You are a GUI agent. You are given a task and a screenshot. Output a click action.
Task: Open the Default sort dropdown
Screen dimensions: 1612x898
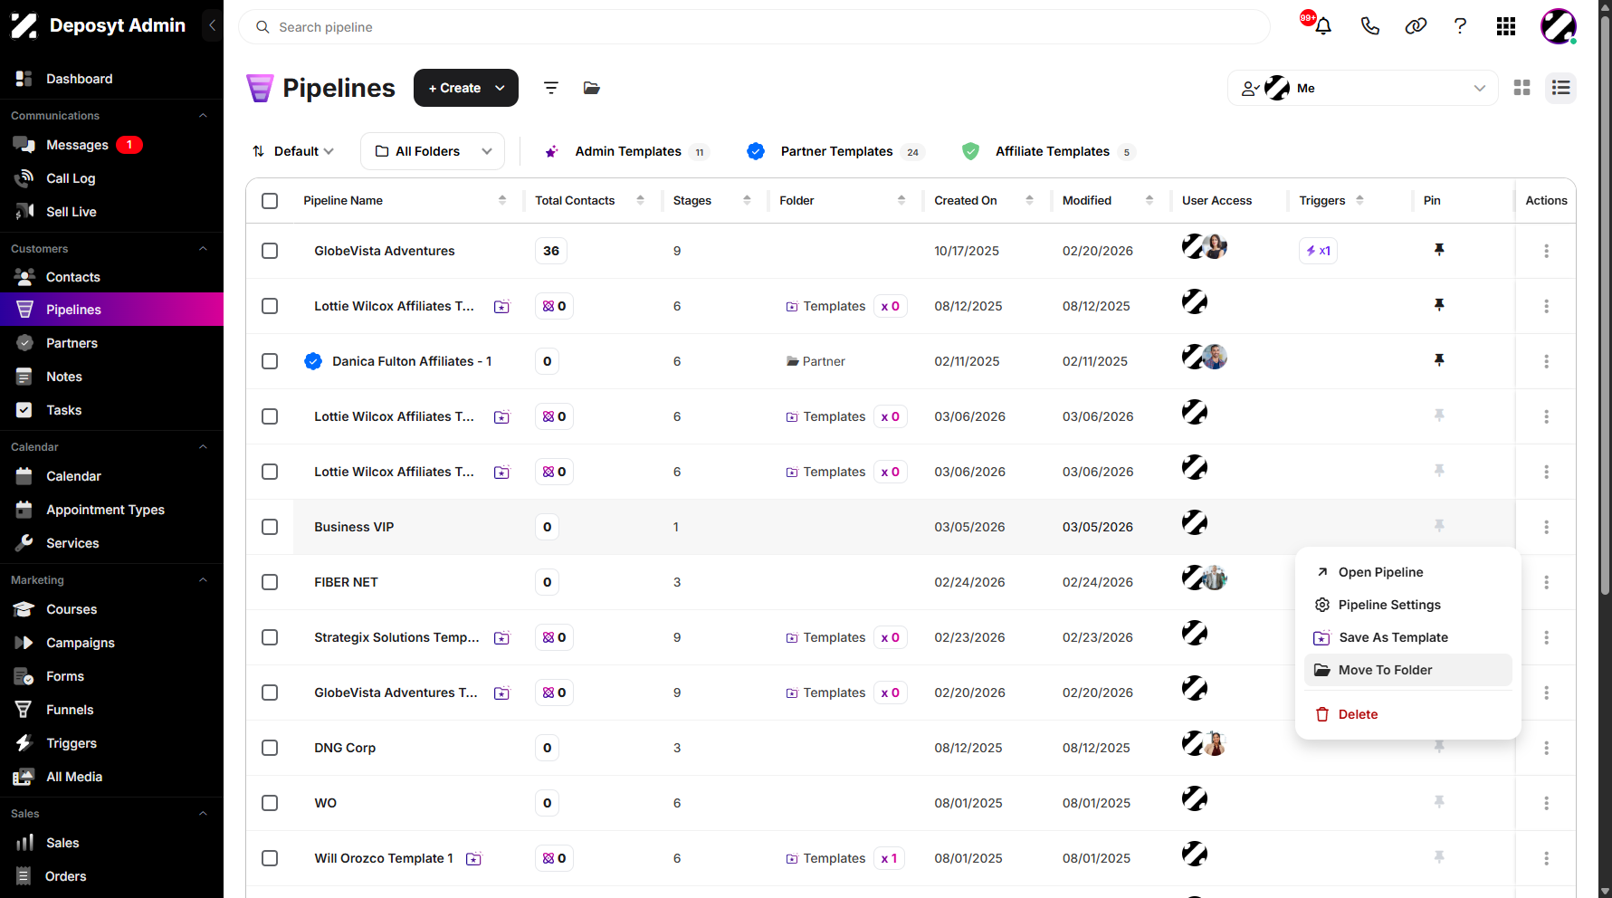[x=293, y=151]
